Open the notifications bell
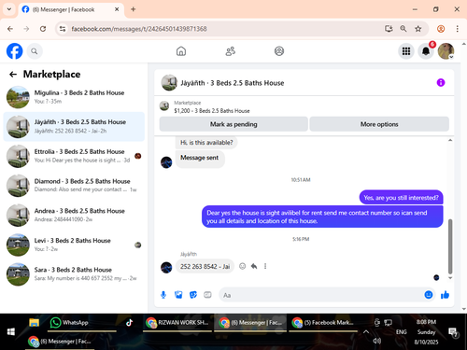467x350 pixels. (426, 51)
